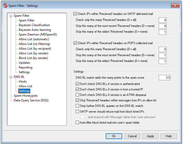Image resolution: width=183 pixels, height=144 pixels.
Task: Close the Spam Filter Settings dialog
Action: pos(175,5)
